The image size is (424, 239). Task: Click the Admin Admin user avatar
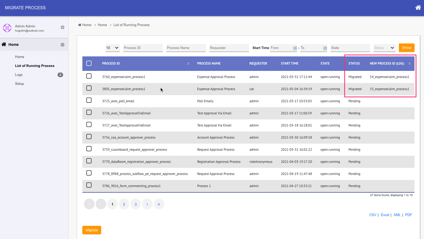pos(7,28)
